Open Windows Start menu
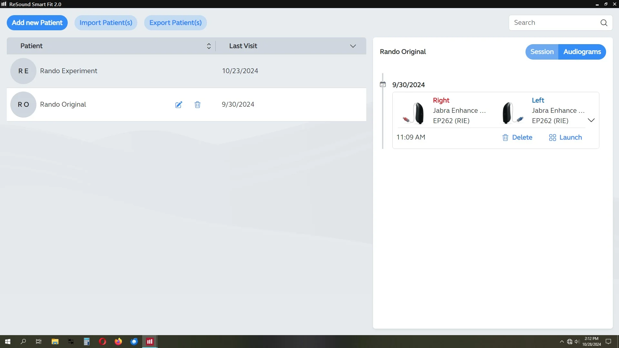Viewport: 619px width, 348px height. (x=8, y=342)
